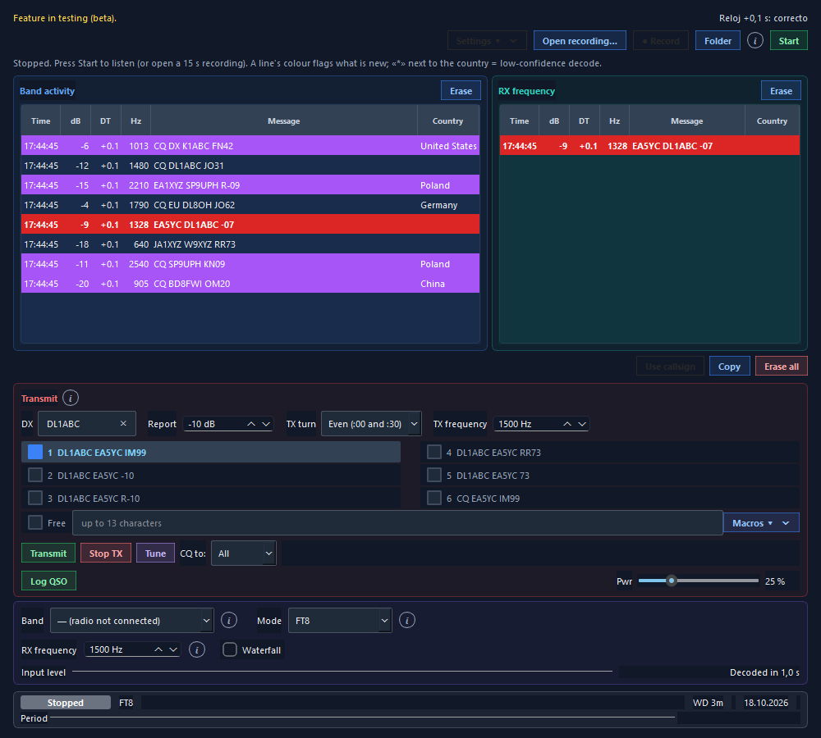Screen dimensions: 821x738
Task: Click the 18.10.2026 date in status bar
Action: (765, 703)
